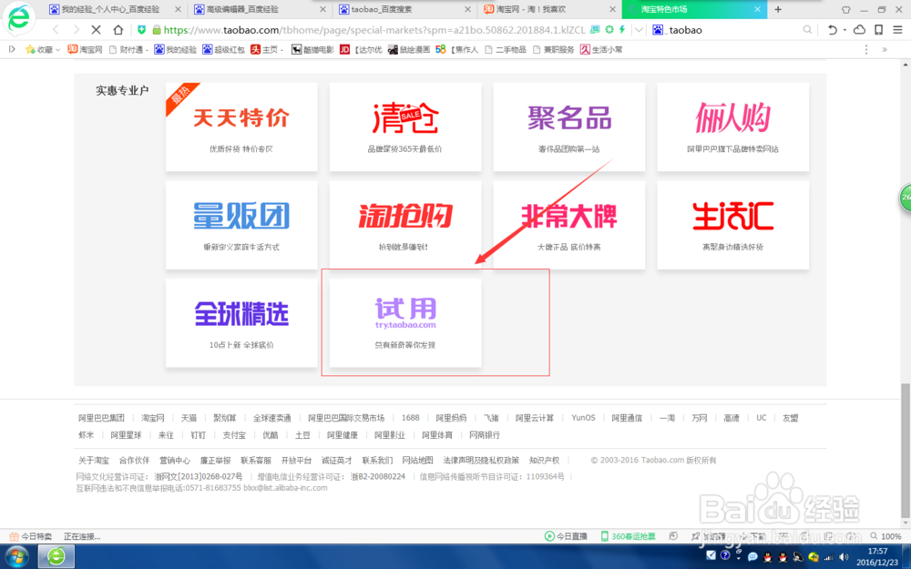This screenshot has width=911, height=569.
Task: Click the 天猫 footer link
Action: tap(189, 418)
